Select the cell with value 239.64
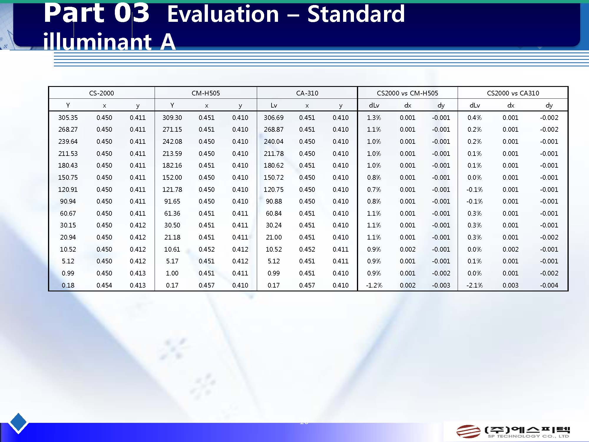Viewport: 589px width, 442px height. click(68, 141)
